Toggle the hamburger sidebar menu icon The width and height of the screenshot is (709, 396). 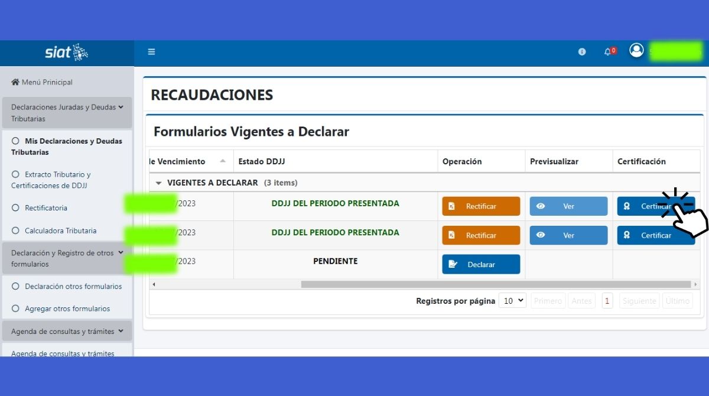click(151, 52)
